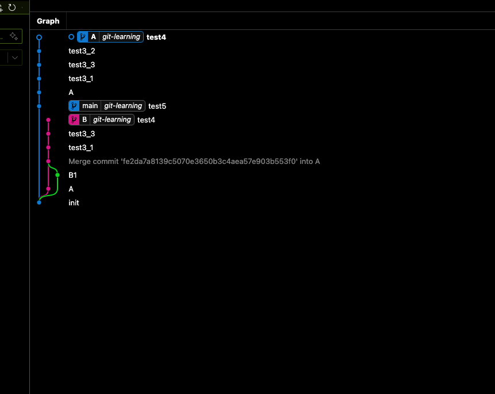Click the branch icon on the A branch badge
The width and height of the screenshot is (495, 394).
[83, 37]
